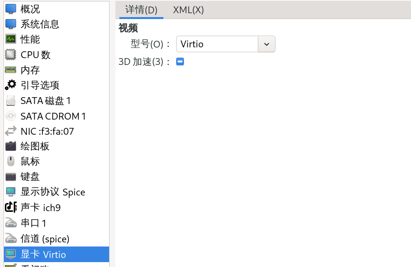Select the sound card ich9 icon

pyautogui.click(x=11, y=207)
